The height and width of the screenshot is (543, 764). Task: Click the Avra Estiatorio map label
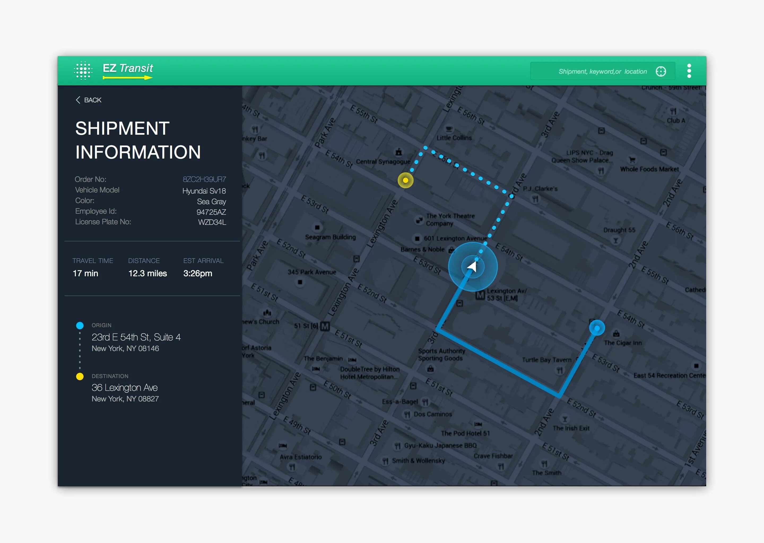[301, 457]
